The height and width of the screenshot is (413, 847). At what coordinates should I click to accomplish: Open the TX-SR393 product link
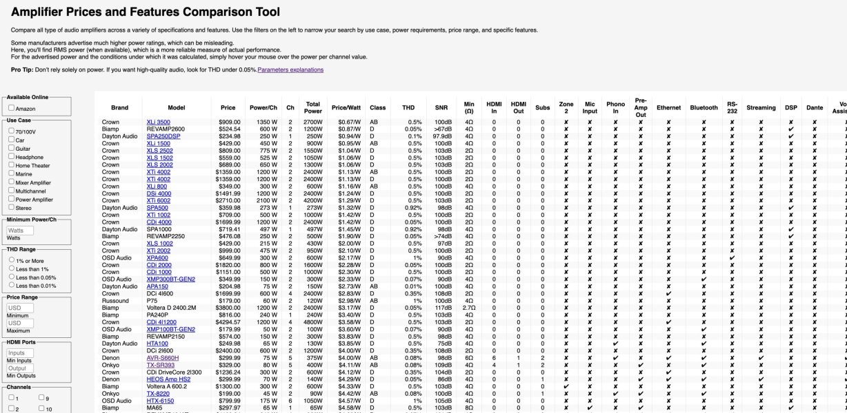161,364
